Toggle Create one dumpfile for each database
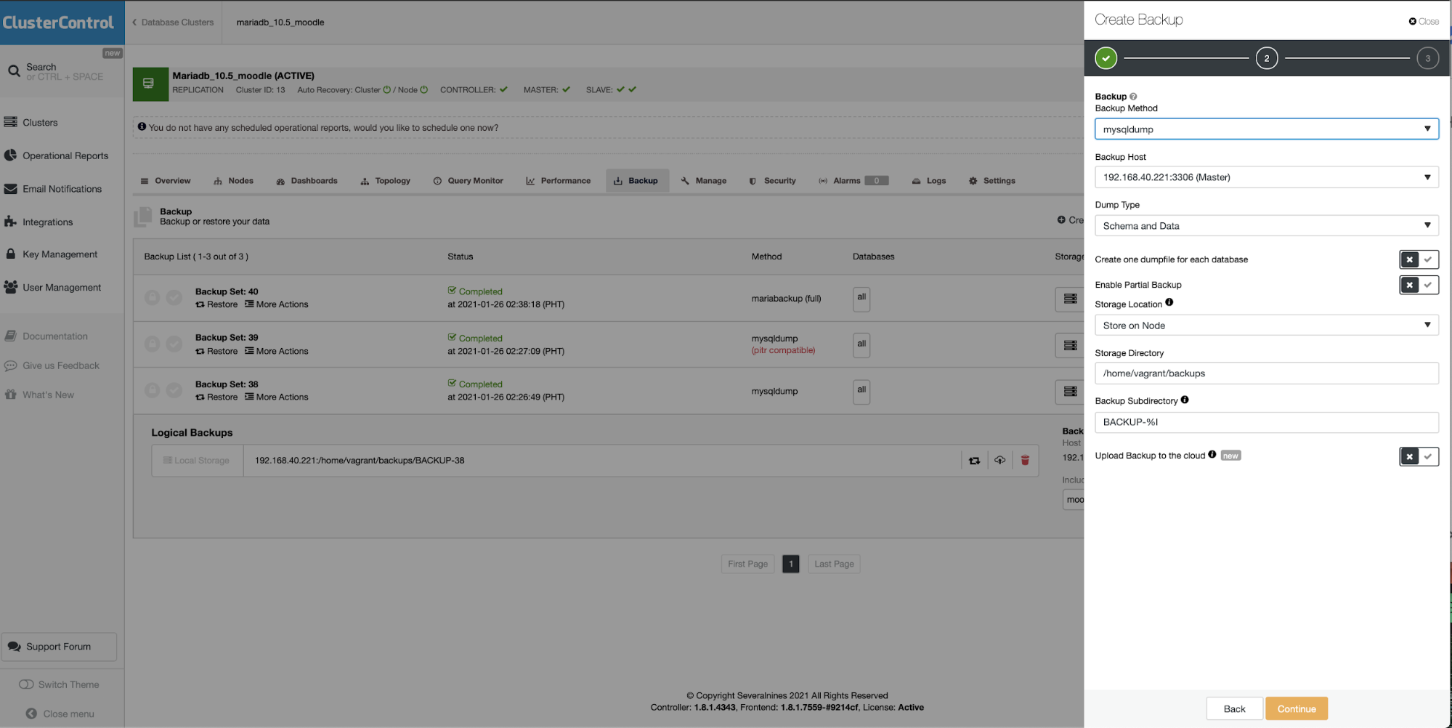 pos(1419,259)
